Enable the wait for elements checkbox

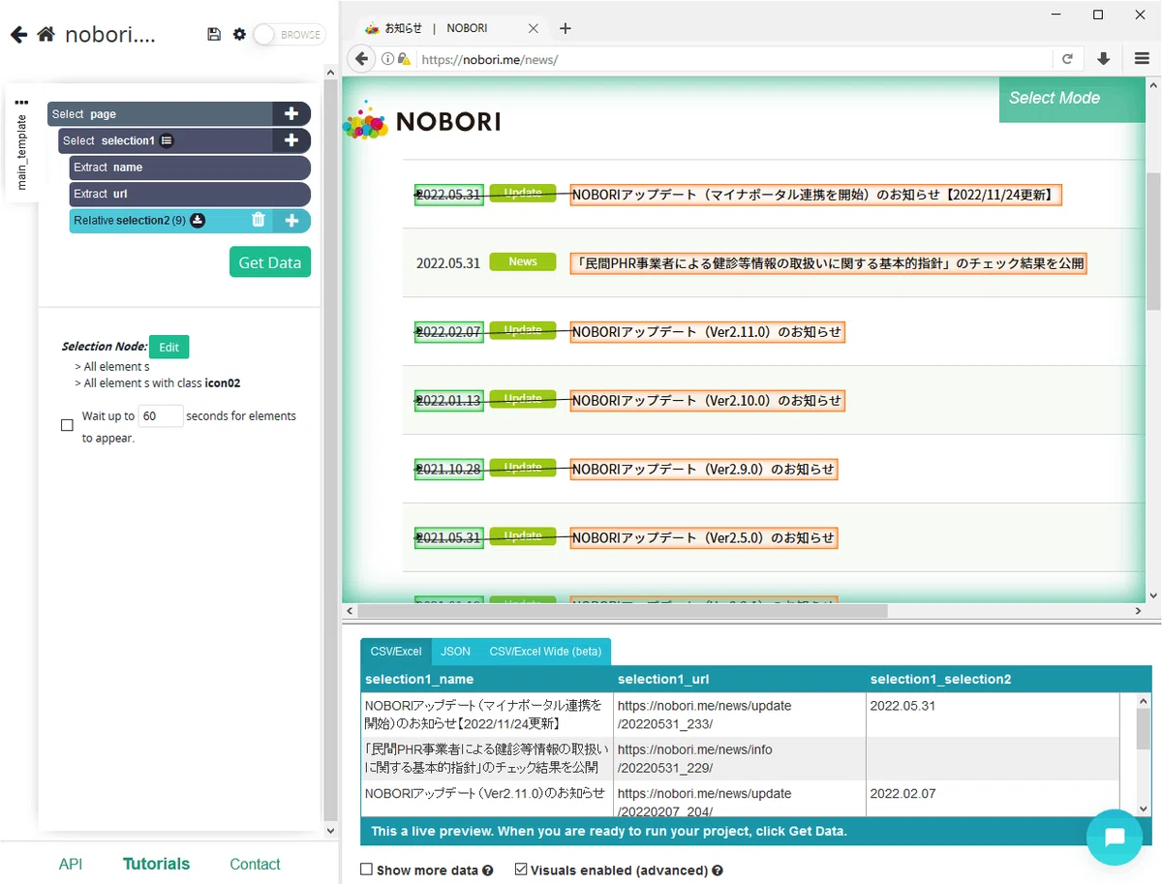[67, 425]
